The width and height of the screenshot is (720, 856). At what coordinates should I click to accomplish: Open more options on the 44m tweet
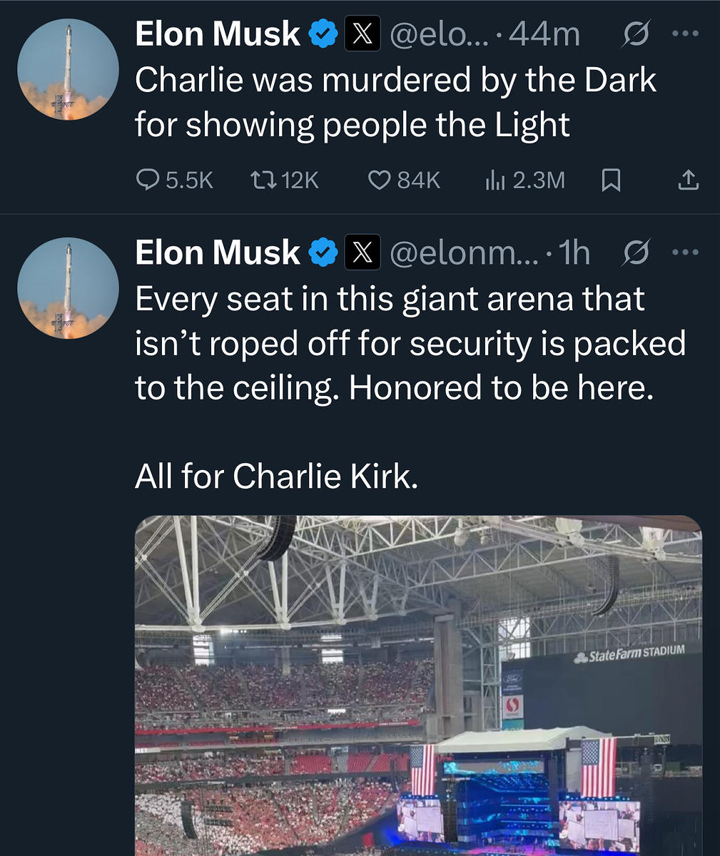coord(686,34)
